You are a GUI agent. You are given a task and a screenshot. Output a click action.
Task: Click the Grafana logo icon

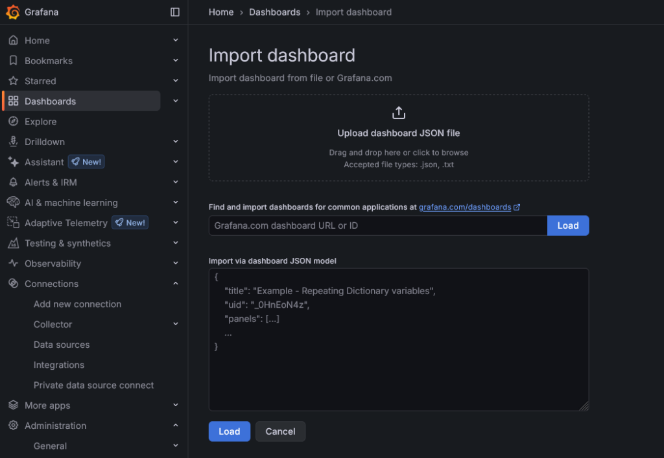(x=13, y=12)
